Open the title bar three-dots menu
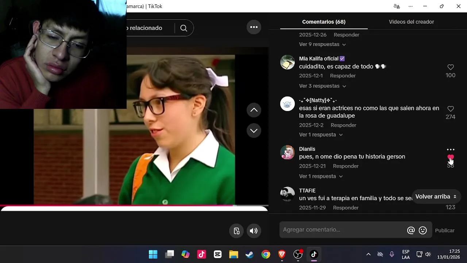The height and width of the screenshot is (263, 467). (x=410, y=6)
